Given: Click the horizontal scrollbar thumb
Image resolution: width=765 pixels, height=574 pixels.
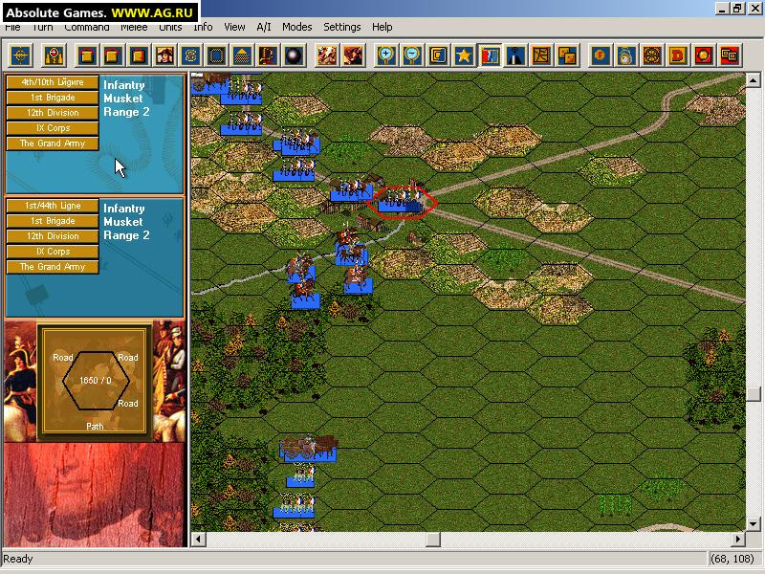Looking at the screenshot, I should [433, 540].
